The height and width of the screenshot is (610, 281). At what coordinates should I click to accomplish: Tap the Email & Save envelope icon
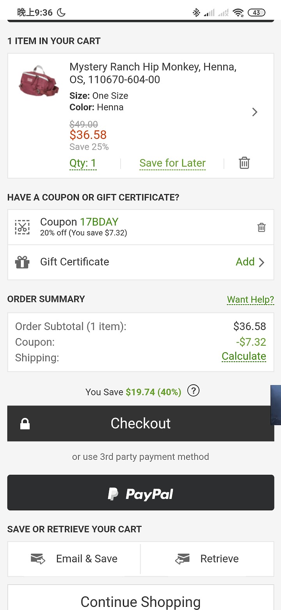click(x=38, y=559)
